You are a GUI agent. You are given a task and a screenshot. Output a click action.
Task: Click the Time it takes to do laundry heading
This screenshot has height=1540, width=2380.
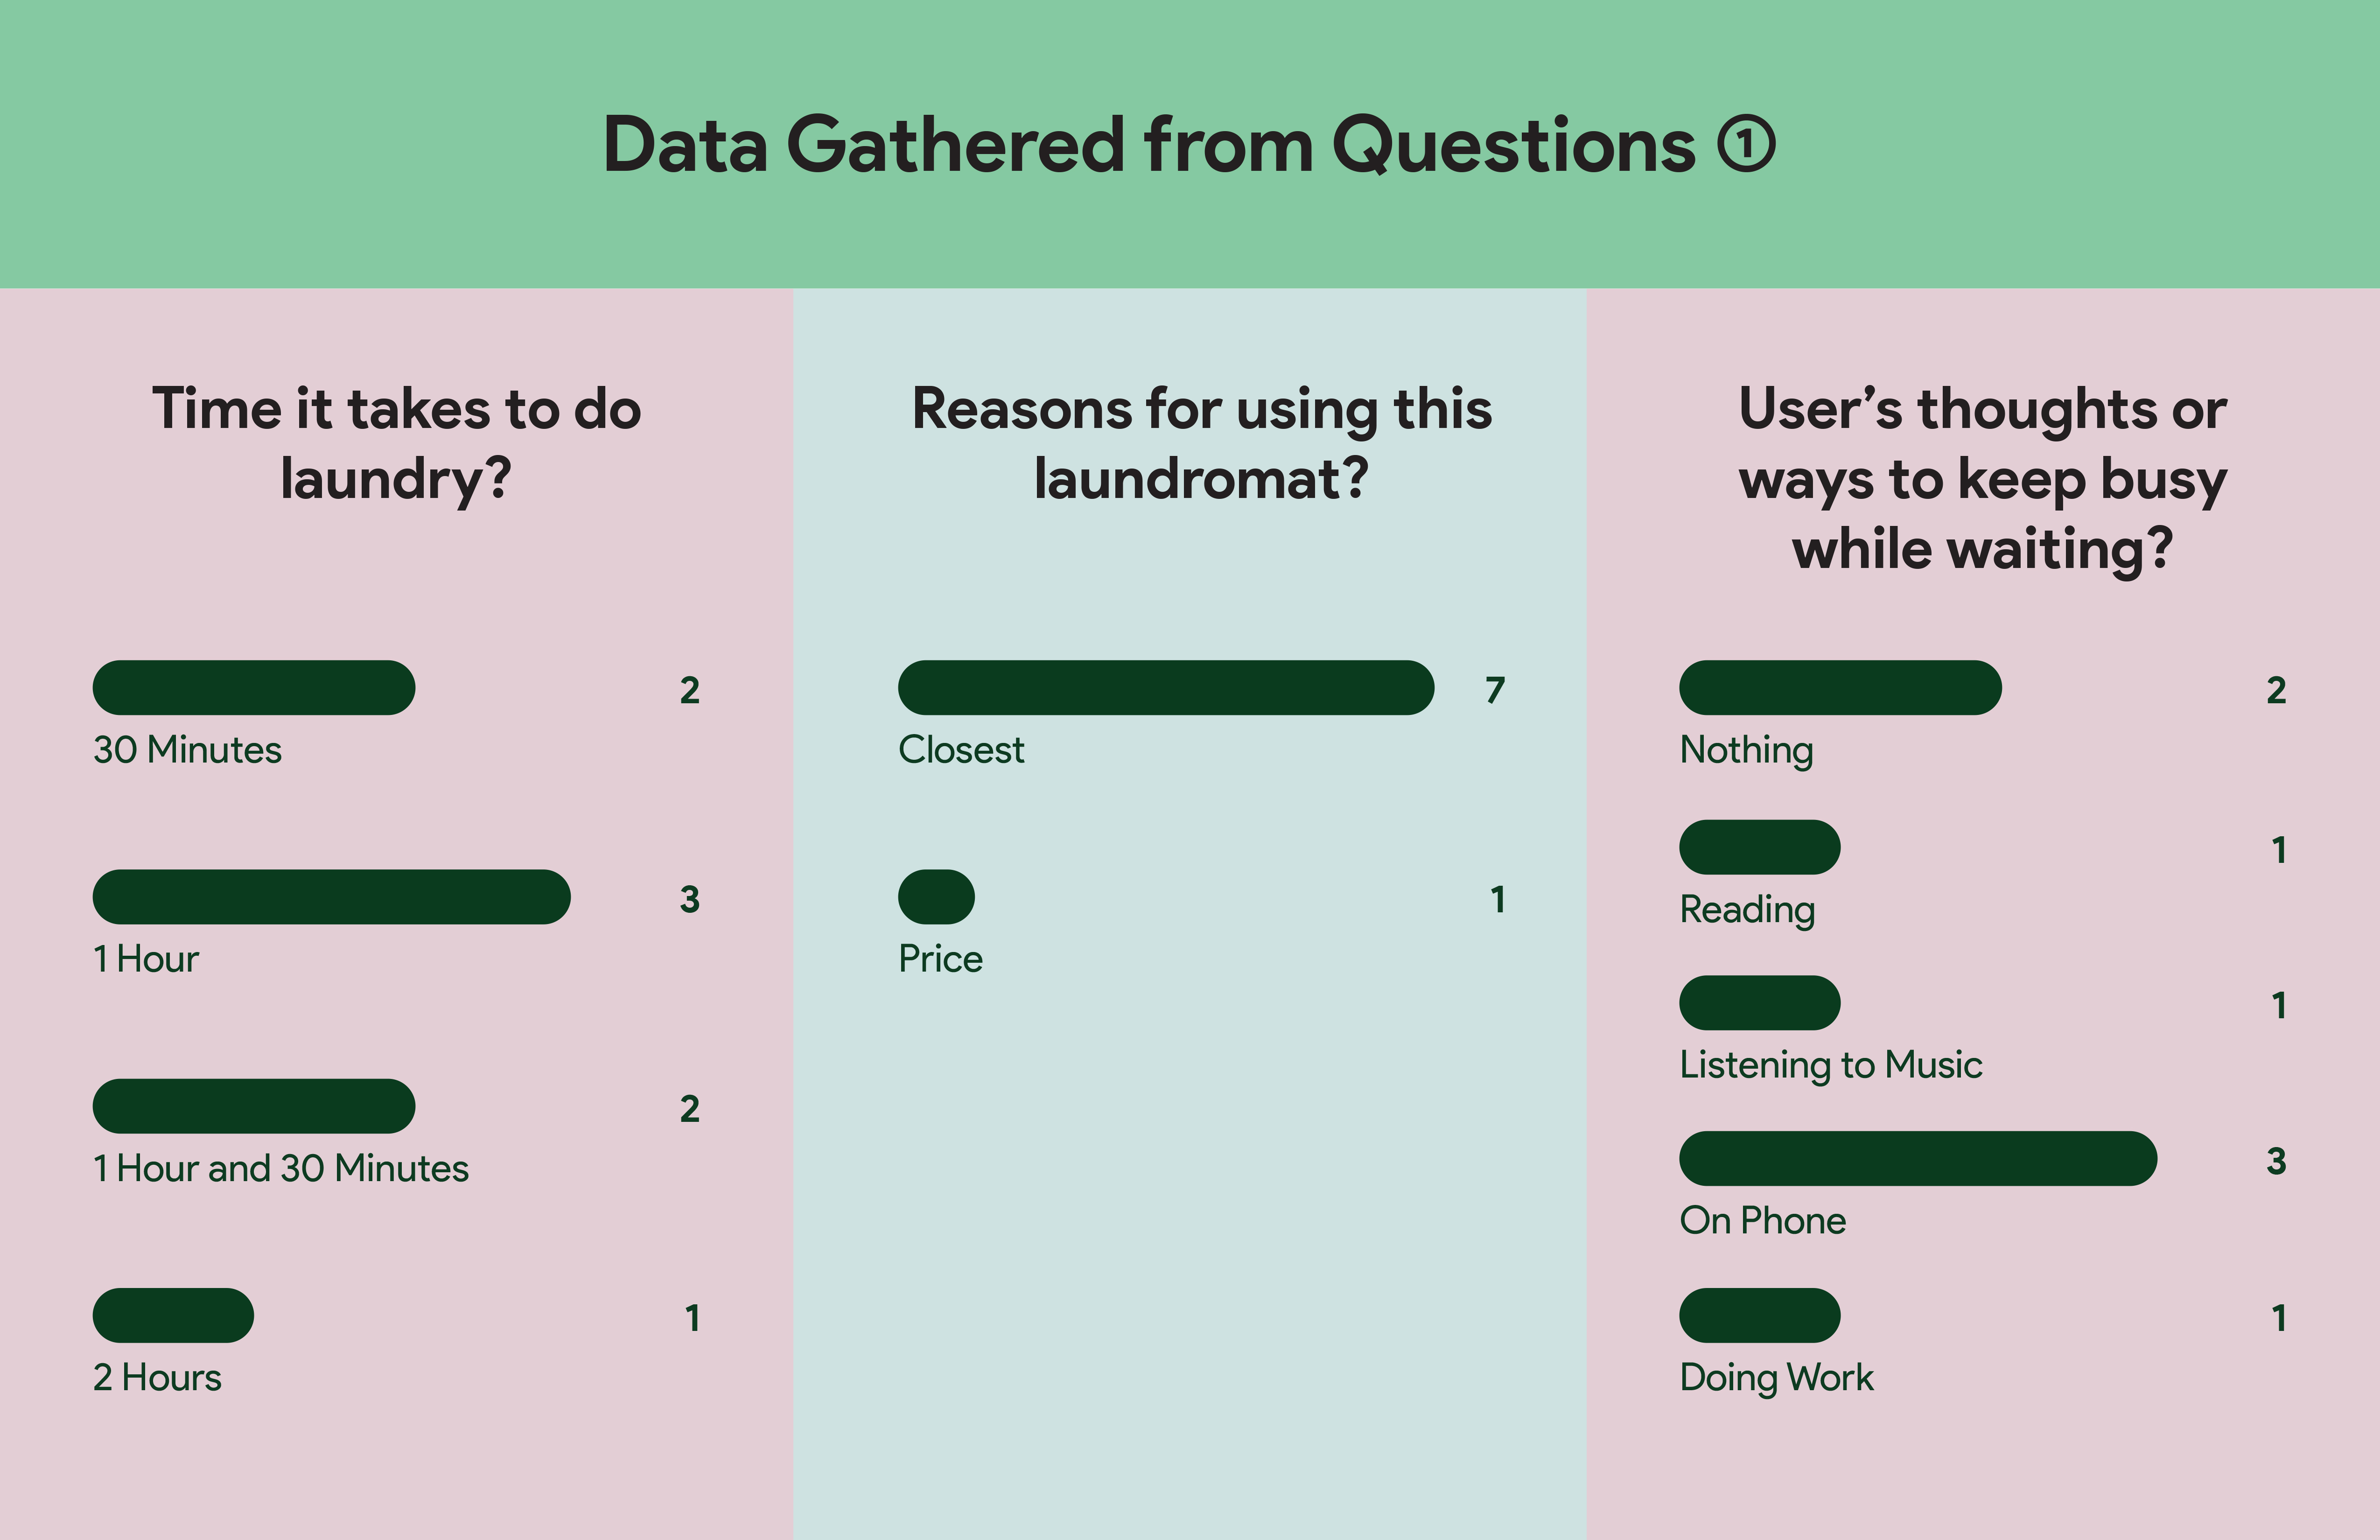click(x=396, y=444)
